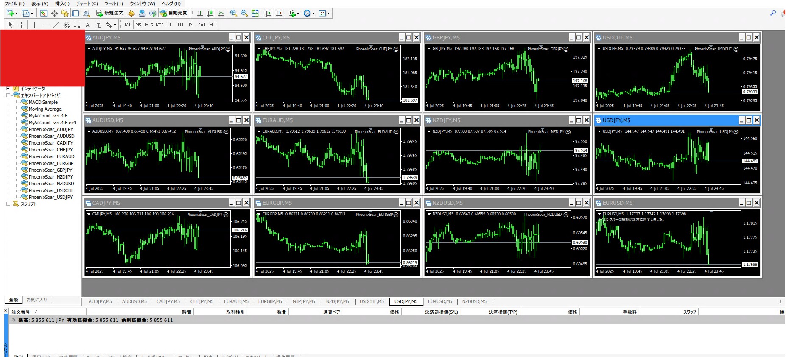Image resolution: width=786 pixels, height=357 pixels.
Task: Switch timeframe to W1
Action: 202,25
